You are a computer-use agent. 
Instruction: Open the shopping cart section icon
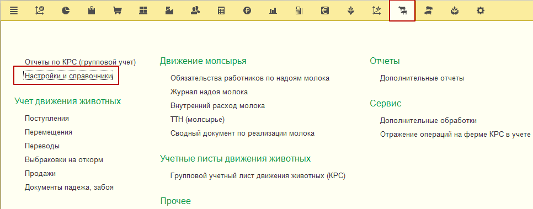(x=118, y=11)
